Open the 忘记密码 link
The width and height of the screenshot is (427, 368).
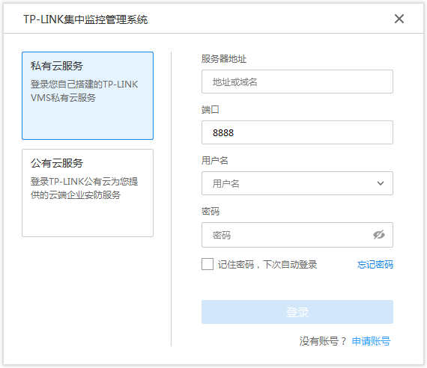point(375,264)
